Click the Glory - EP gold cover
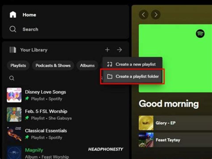The image size is (212, 159). 146,123
